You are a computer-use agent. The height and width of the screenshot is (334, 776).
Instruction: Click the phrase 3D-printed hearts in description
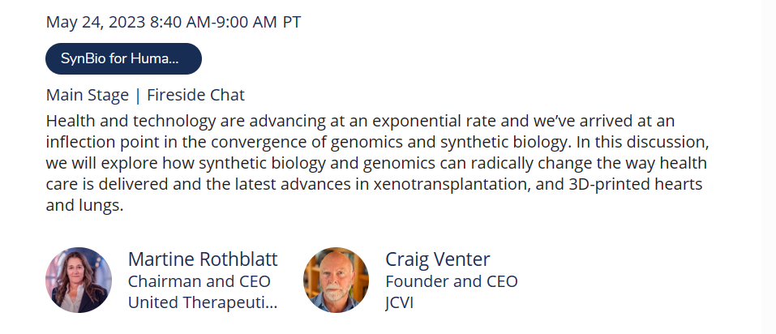pos(636,183)
